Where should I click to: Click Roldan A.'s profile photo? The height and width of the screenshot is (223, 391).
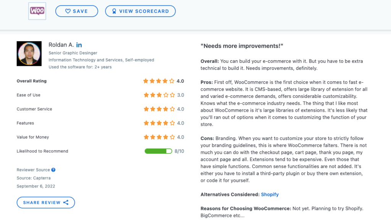29,54
